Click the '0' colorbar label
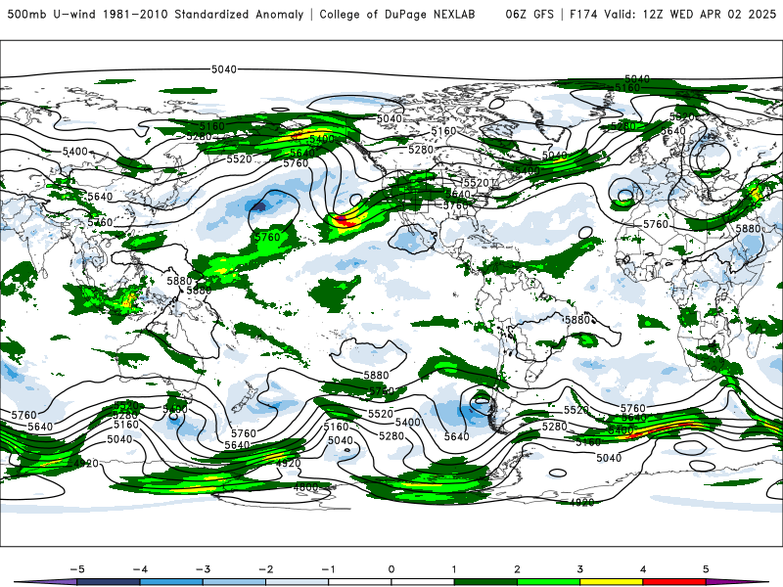Viewport: 783px width, 587px height. pos(391,569)
